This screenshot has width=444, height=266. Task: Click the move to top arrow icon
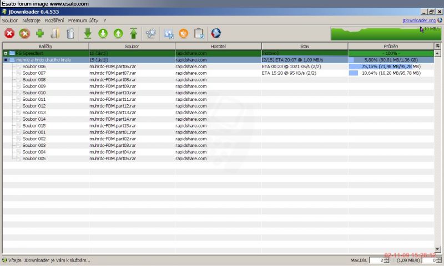click(133, 34)
